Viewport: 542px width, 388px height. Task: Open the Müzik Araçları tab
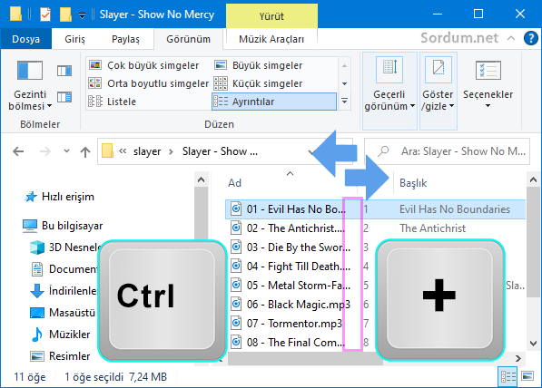(271, 39)
